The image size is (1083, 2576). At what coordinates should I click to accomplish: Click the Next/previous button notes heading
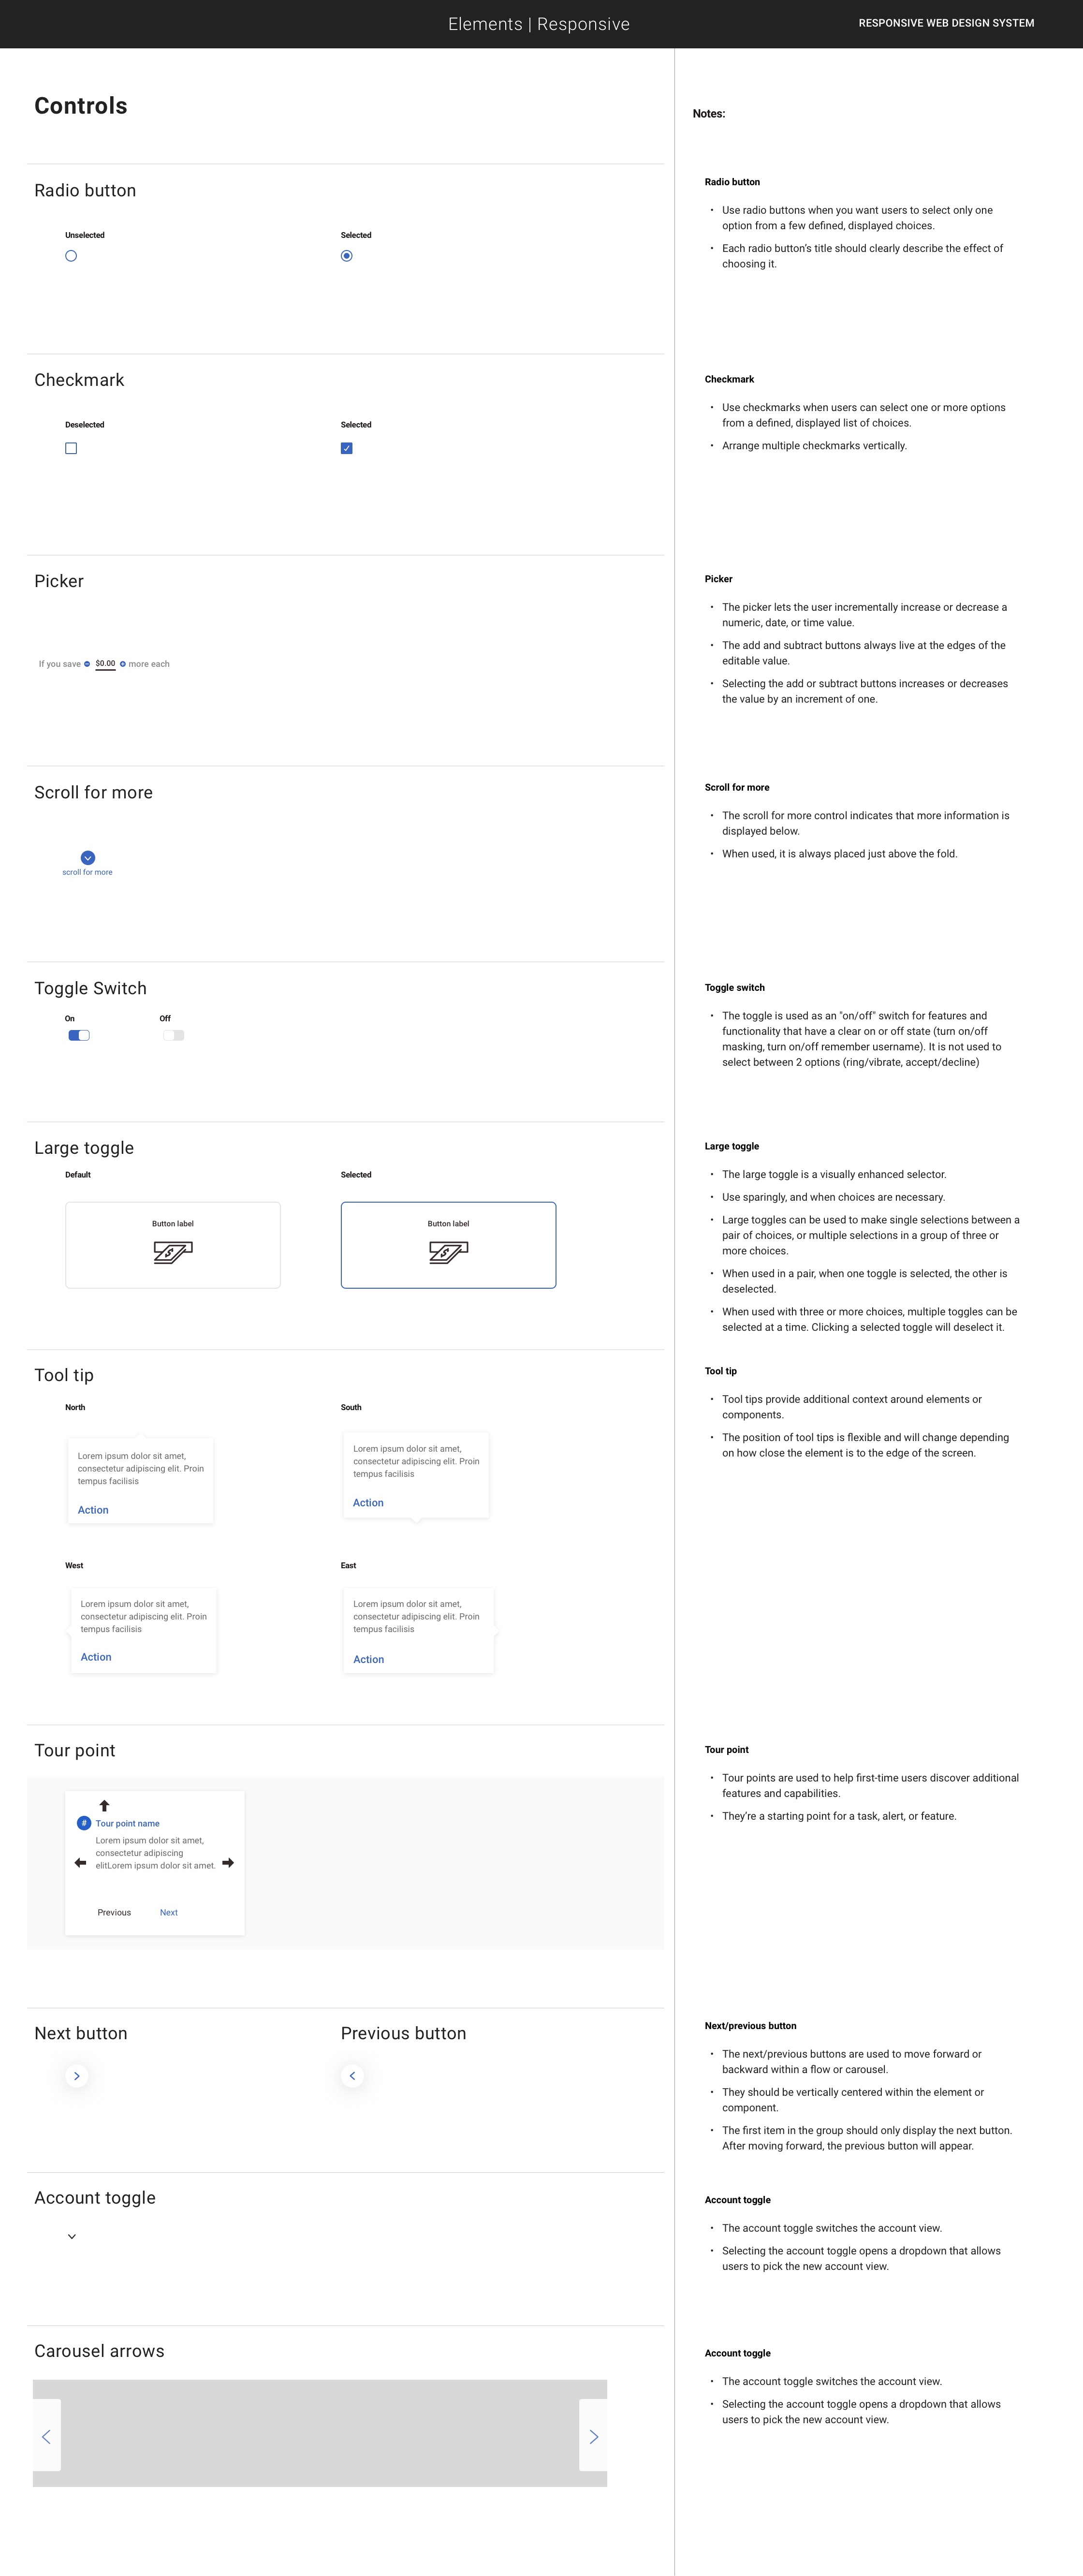pyautogui.click(x=751, y=2026)
